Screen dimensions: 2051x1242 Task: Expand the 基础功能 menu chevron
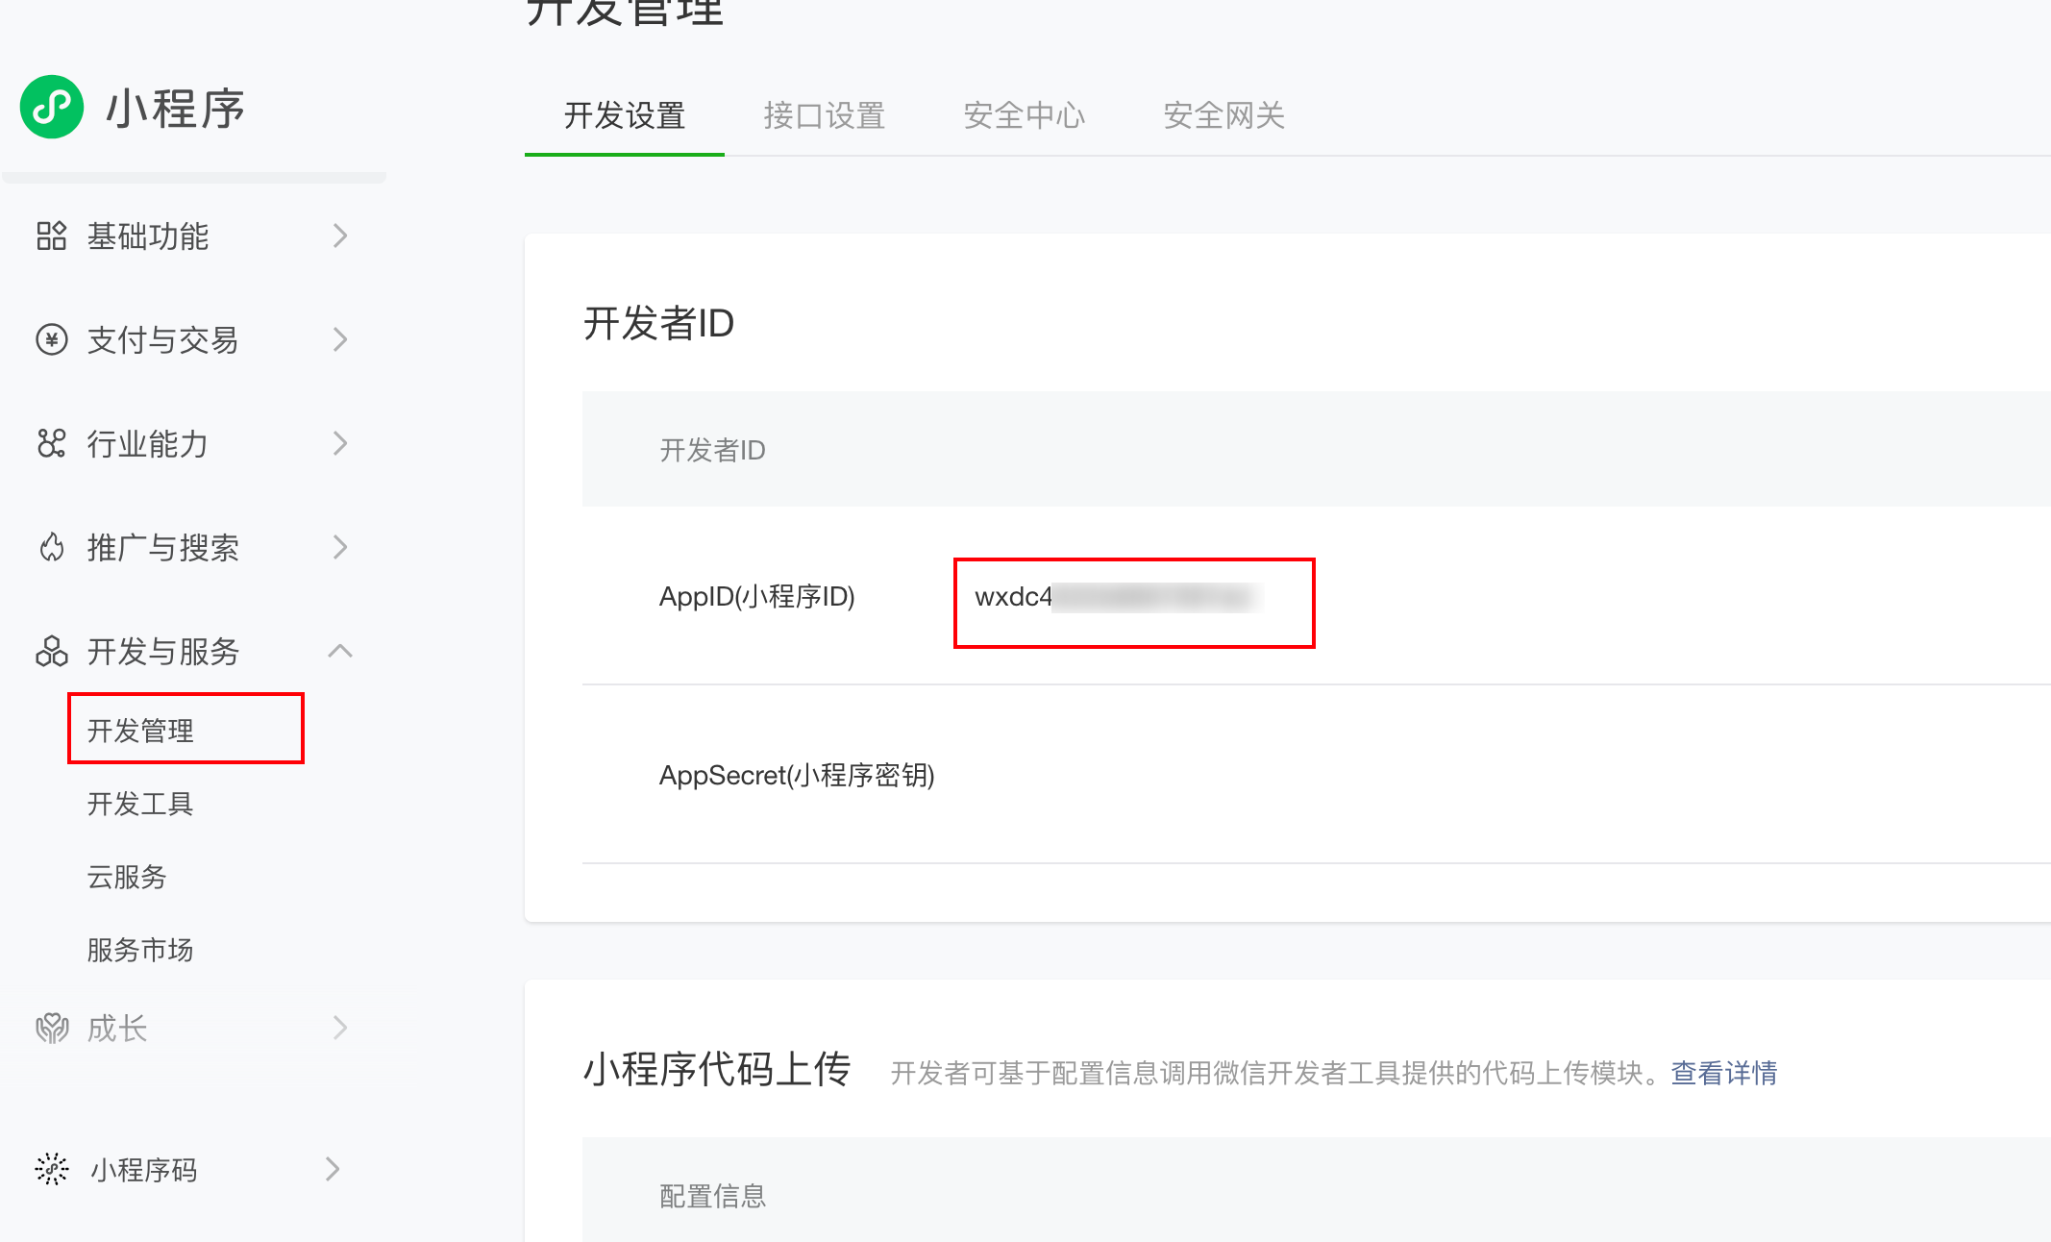(x=339, y=236)
